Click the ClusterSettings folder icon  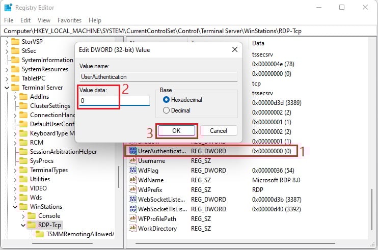tap(23, 106)
